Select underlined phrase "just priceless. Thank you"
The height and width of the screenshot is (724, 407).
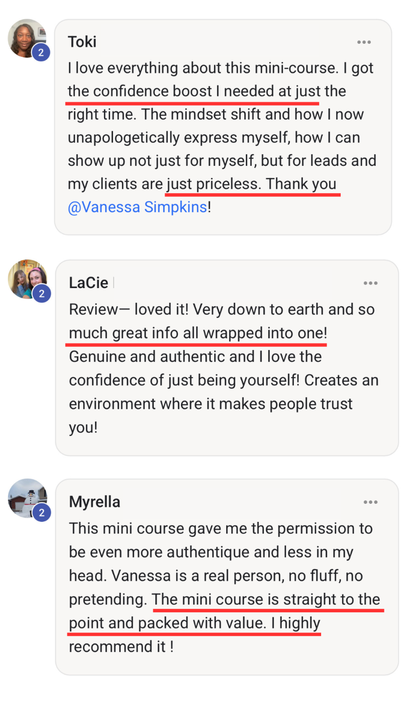coord(251,184)
